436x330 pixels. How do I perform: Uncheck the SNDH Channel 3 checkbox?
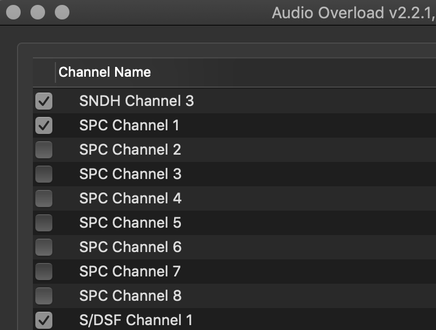coord(44,101)
